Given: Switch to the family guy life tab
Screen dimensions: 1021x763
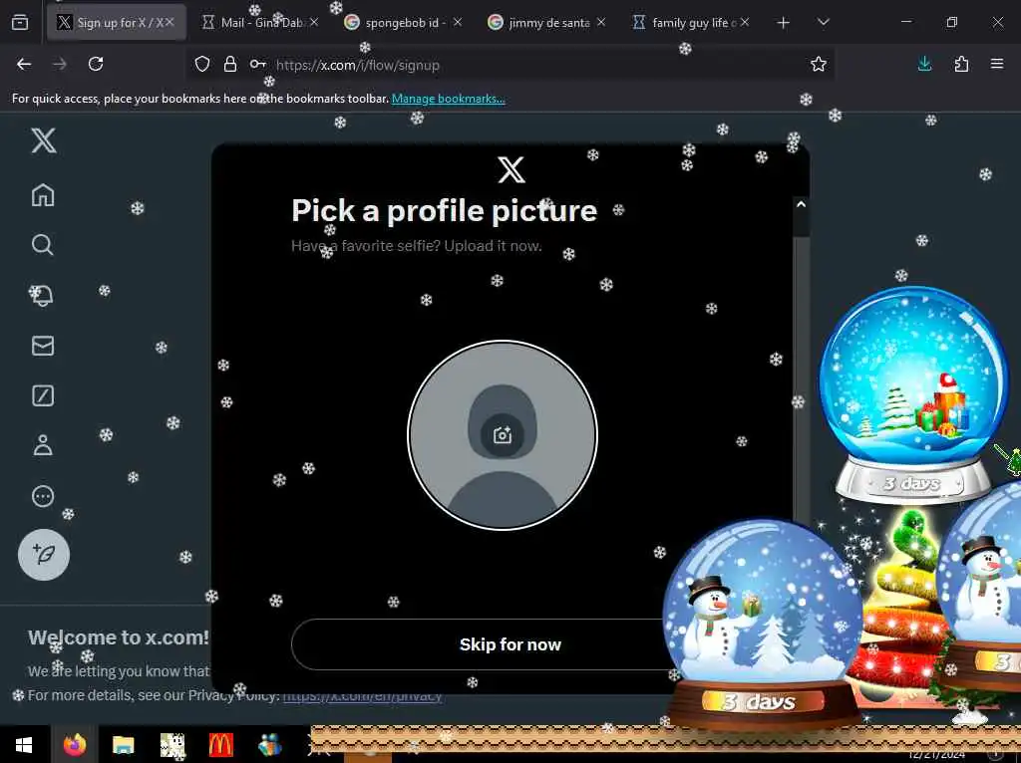Looking at the screenshot, I should pyautogui.click(x=691, y=23).
